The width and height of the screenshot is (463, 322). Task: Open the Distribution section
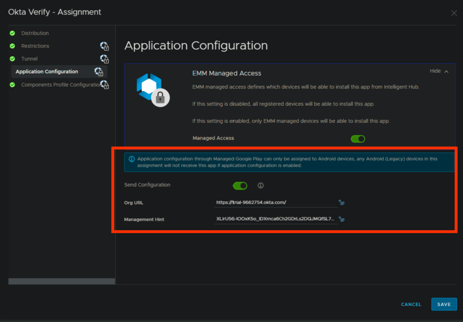click(35, 33)
